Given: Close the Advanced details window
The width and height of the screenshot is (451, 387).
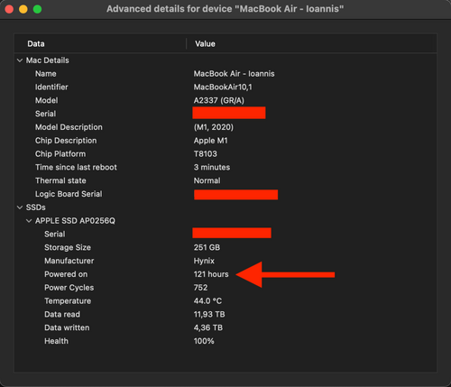Looking at the screenshot, I should pos(9,9).
